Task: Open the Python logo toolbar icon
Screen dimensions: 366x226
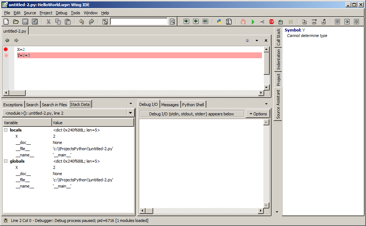Action: pos(219,22)
